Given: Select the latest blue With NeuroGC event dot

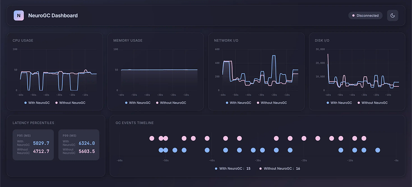Looking at the screenshot, I should pos(377,150).
